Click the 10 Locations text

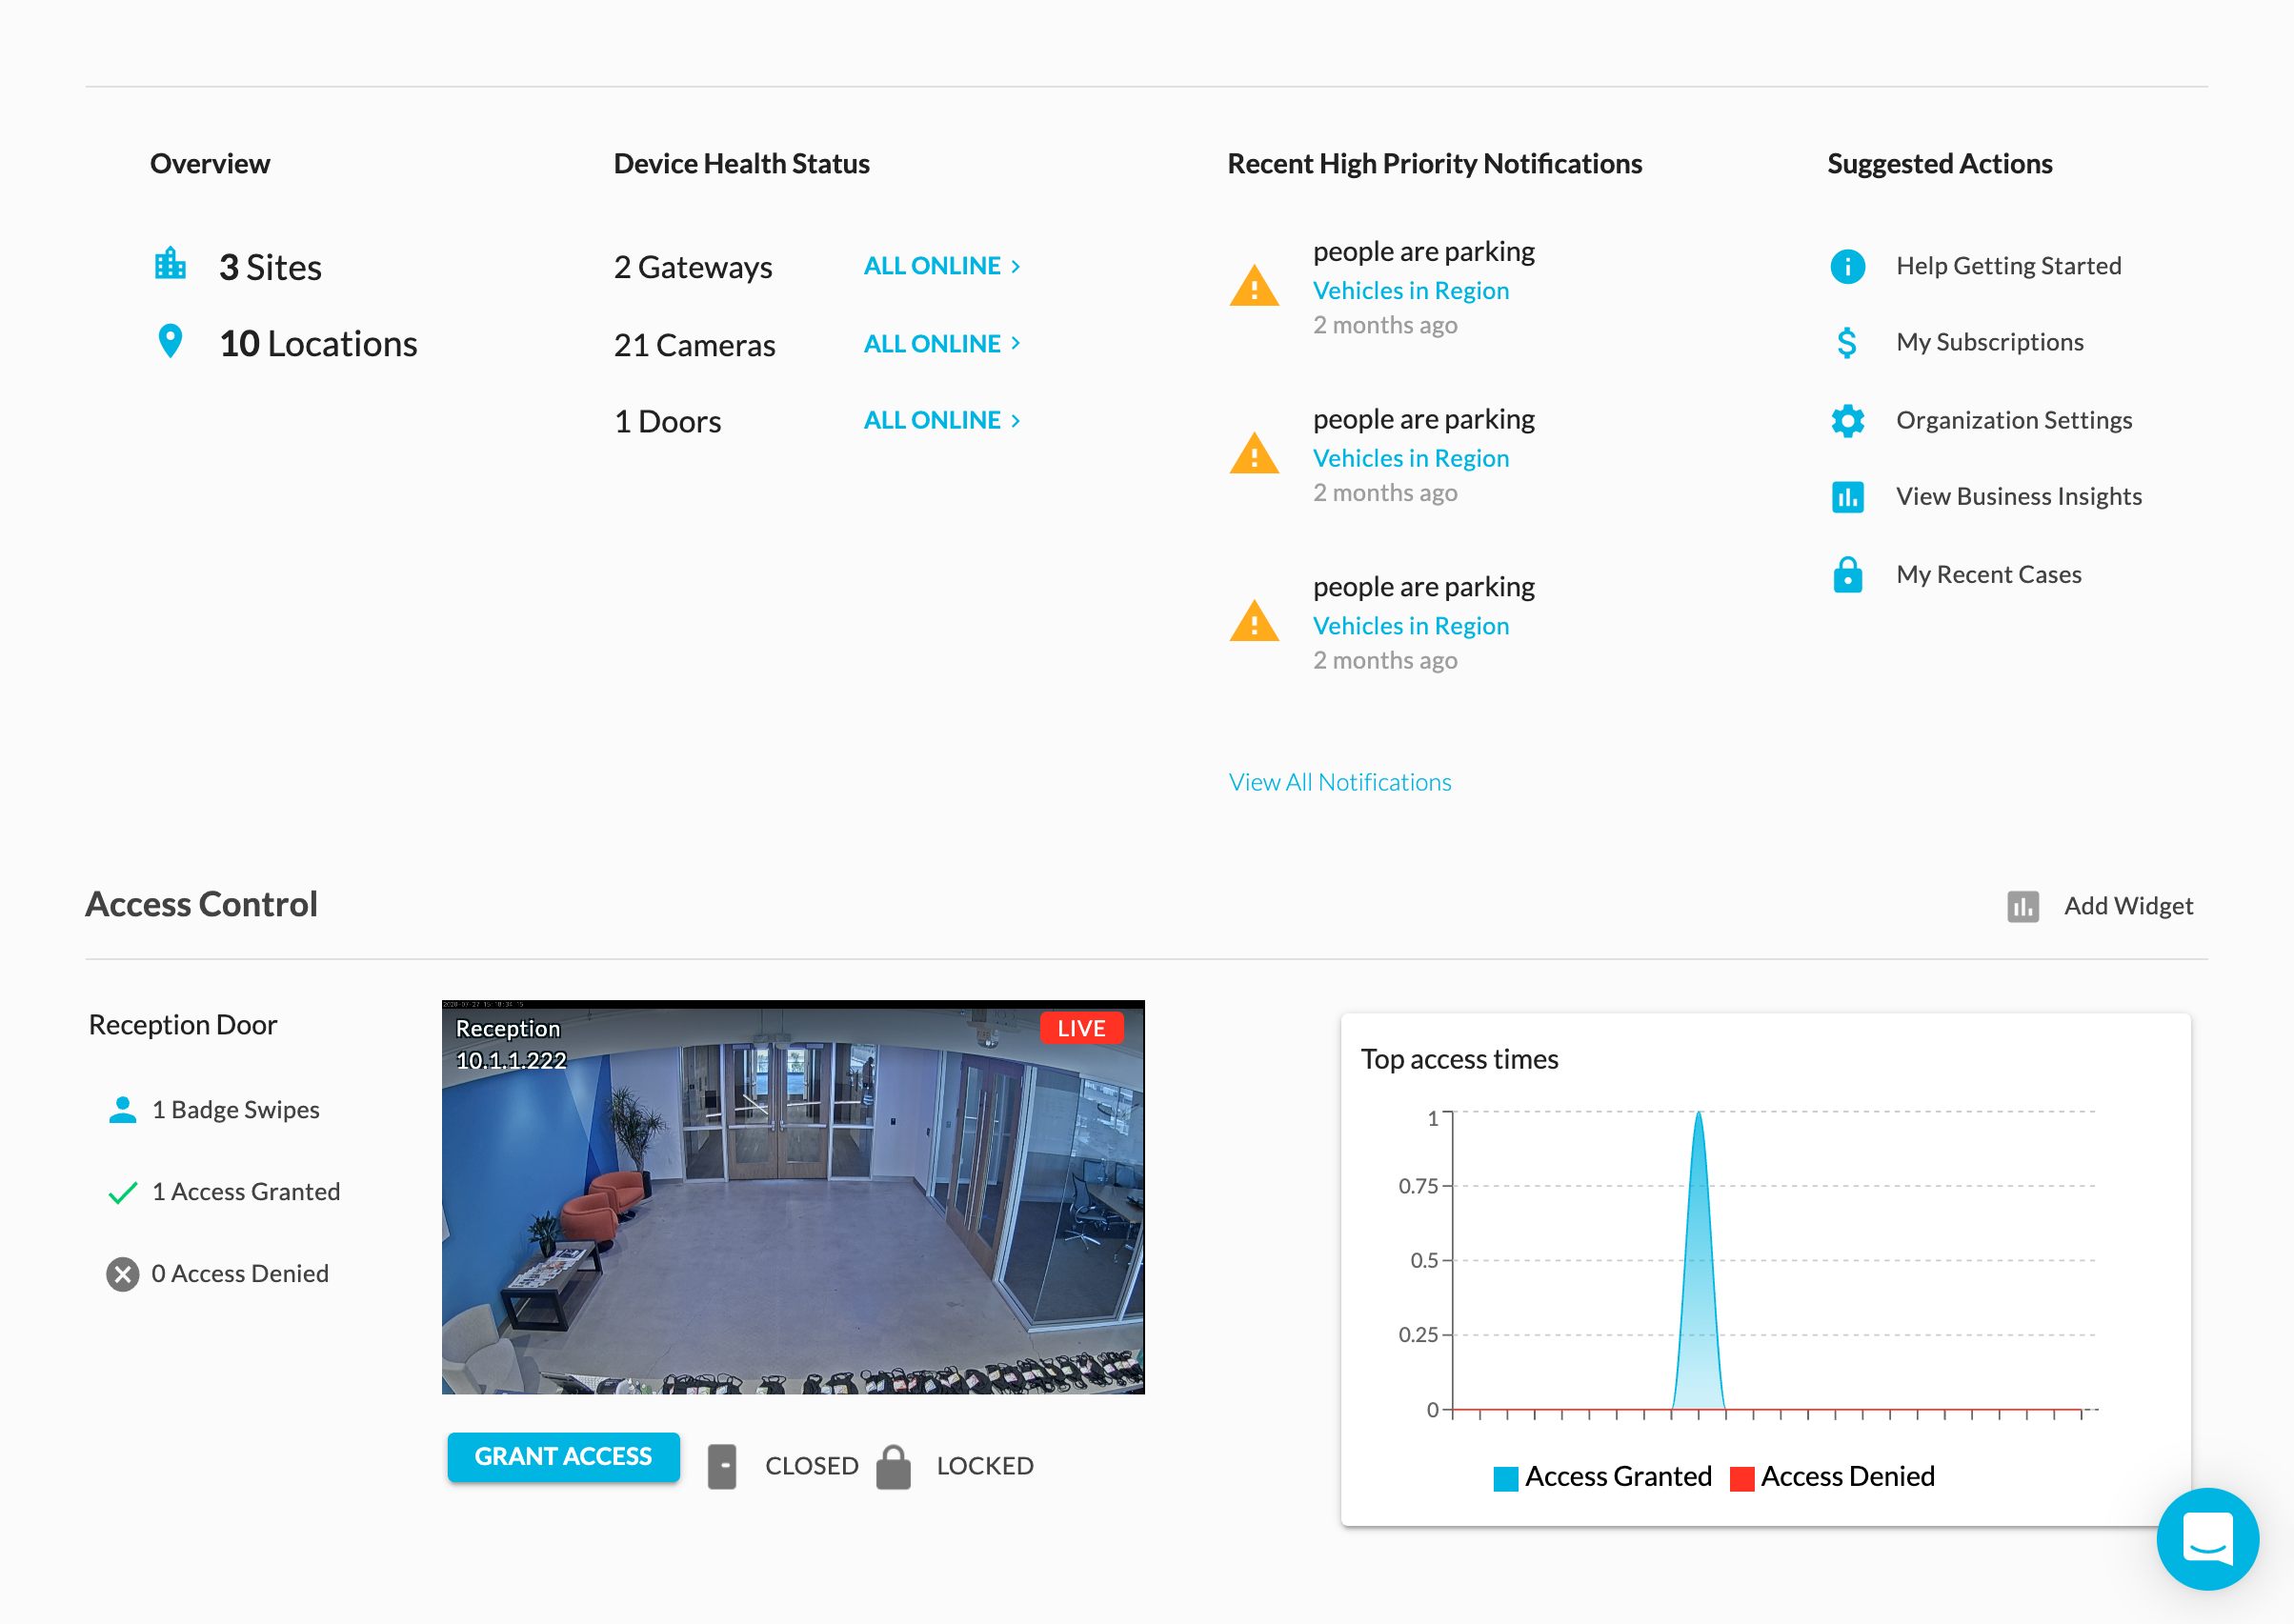point(318,344)
